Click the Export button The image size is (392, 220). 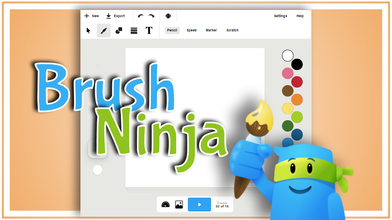115,16
